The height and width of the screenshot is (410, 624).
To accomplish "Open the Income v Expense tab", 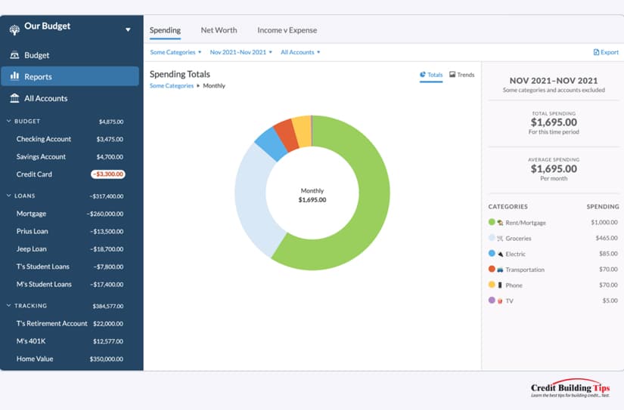I will tap(287, 30).
